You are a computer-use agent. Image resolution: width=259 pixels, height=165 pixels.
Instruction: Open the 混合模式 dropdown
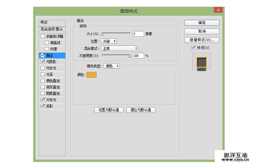point(120,48)
